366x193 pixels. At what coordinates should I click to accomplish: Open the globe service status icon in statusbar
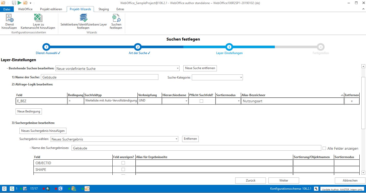click(x=60, y=189)
